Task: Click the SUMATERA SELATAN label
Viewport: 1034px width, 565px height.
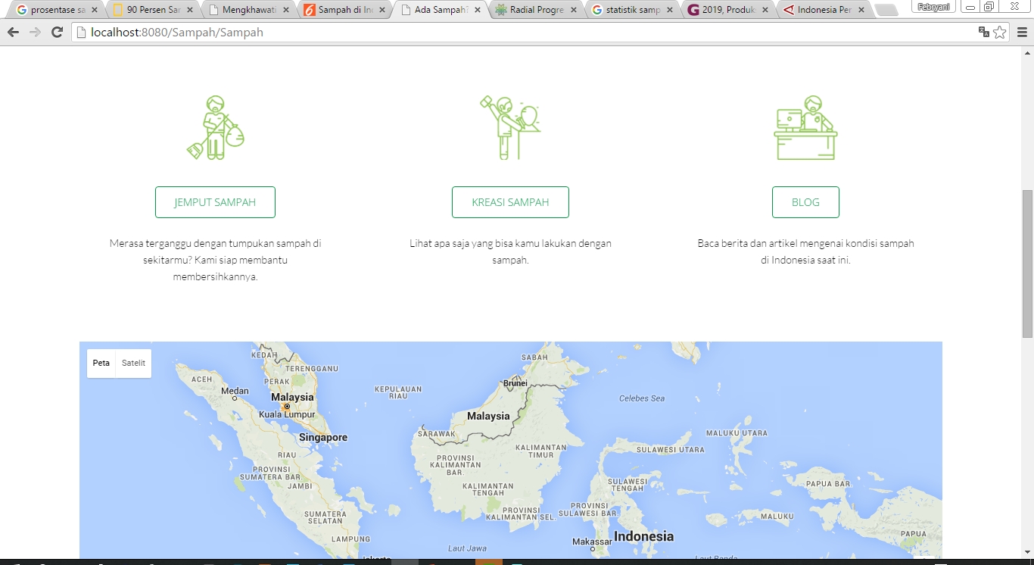Action: (325, 517)
